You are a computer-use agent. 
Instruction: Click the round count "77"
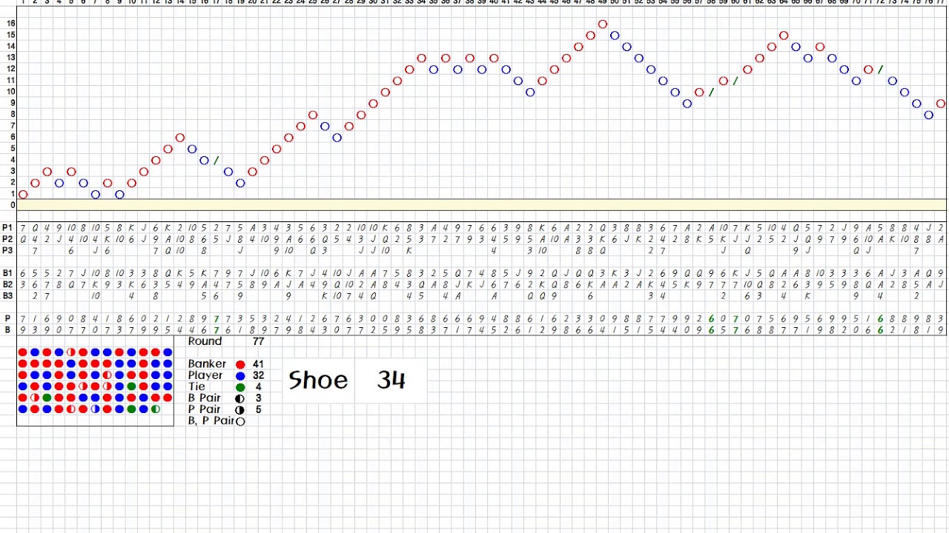pos(259,341)
